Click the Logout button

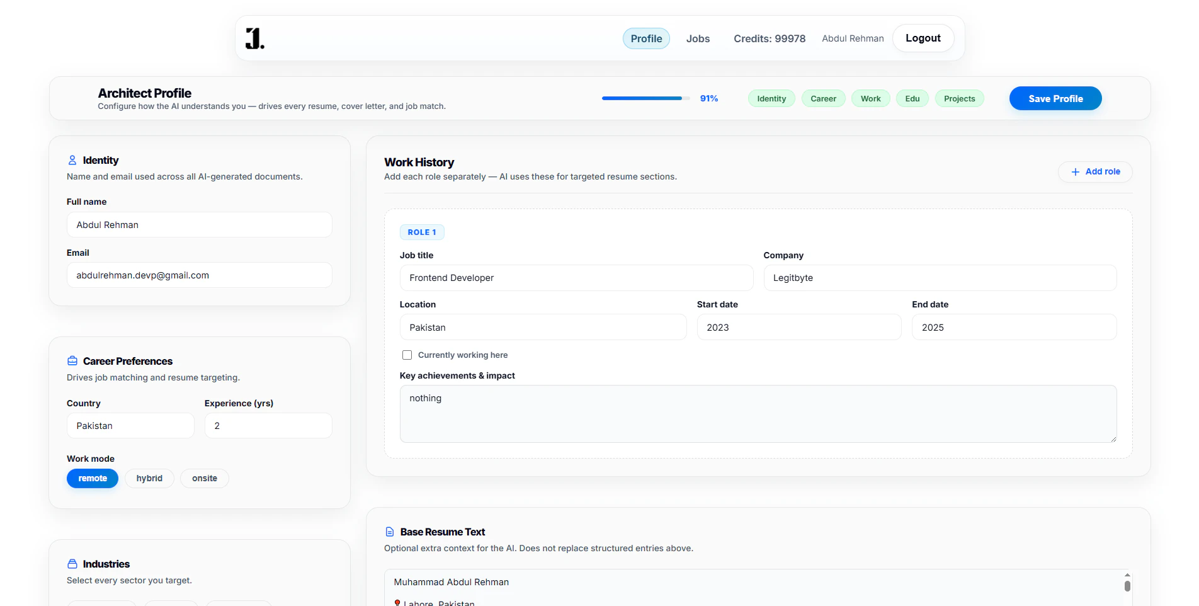pyautogui.click(x=923, y=38)
